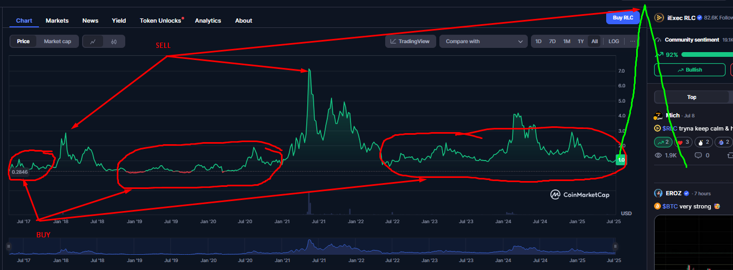Switch chart to Market cap
This screenshot has height=270, width=733.
(x=57, y=41)
